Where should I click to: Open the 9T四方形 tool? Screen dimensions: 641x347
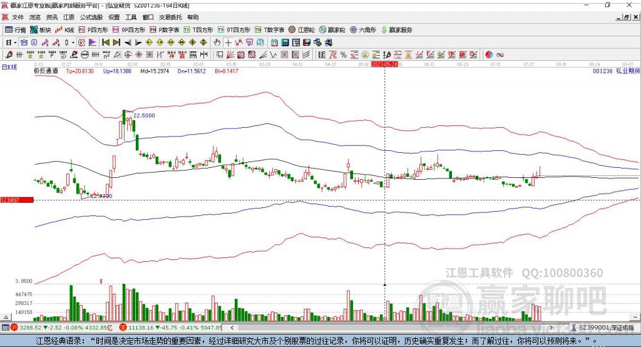[234, 30]
